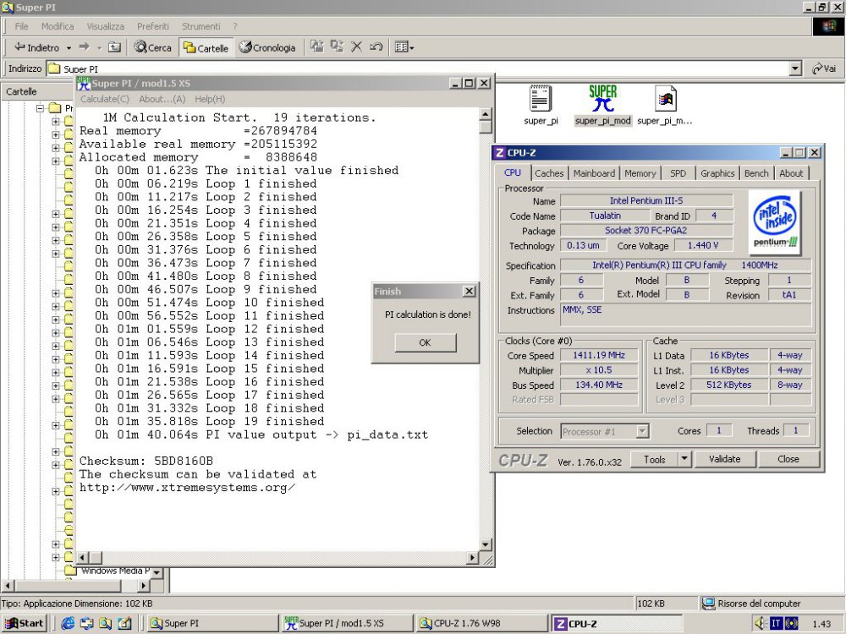This screenshot has width=846, height=634.
Task: Click Validate in CPU-Z
Action: [726, 459]
